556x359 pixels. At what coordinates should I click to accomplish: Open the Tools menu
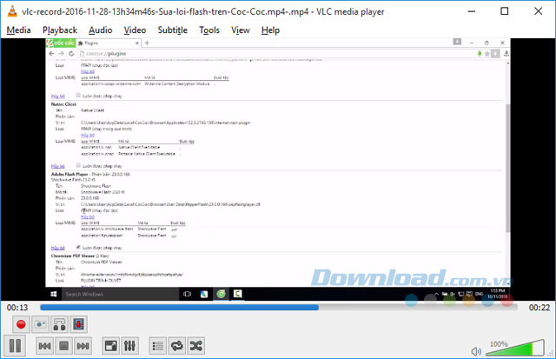pyautogui.click(x=209, y=30)
